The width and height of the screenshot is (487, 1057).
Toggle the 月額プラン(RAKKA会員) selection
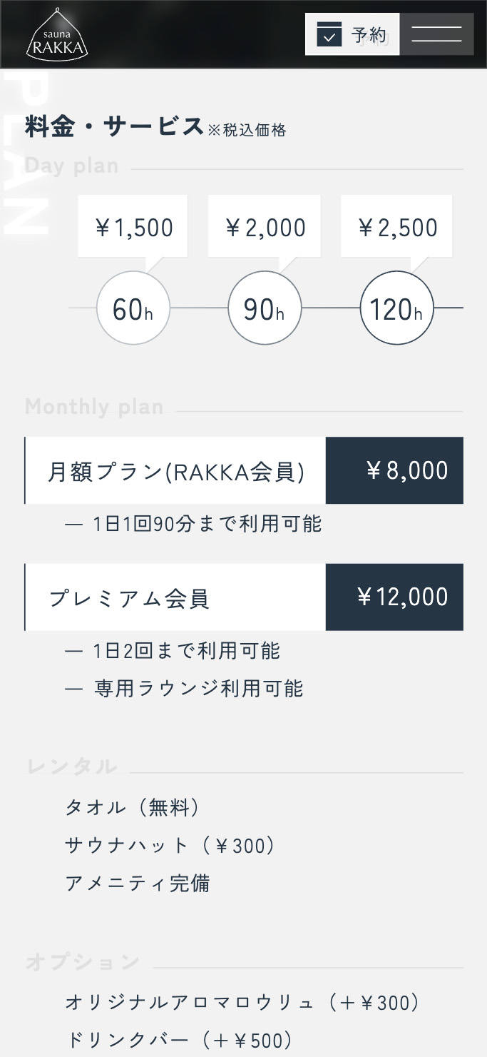[175, 470]
